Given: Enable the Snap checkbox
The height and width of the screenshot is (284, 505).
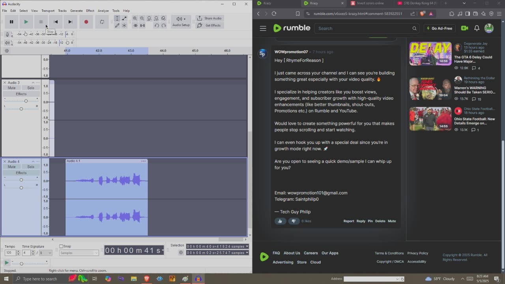Looking at the screenshot, I should [x=61, y=247].
